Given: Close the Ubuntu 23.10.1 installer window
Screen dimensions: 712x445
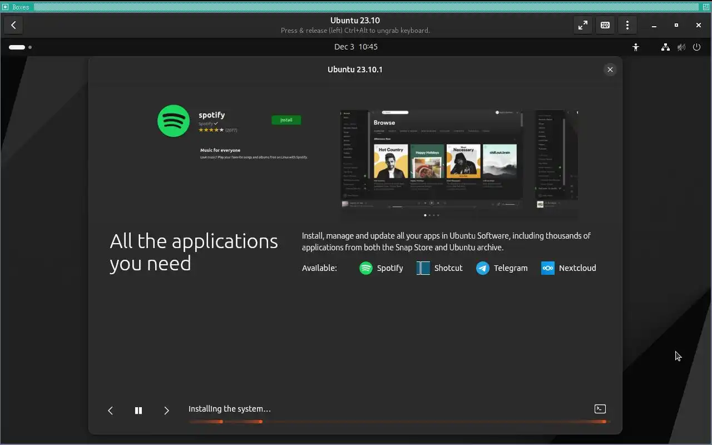Looking at the screenshot, I should pyautogui.click(x=610, y=70).
